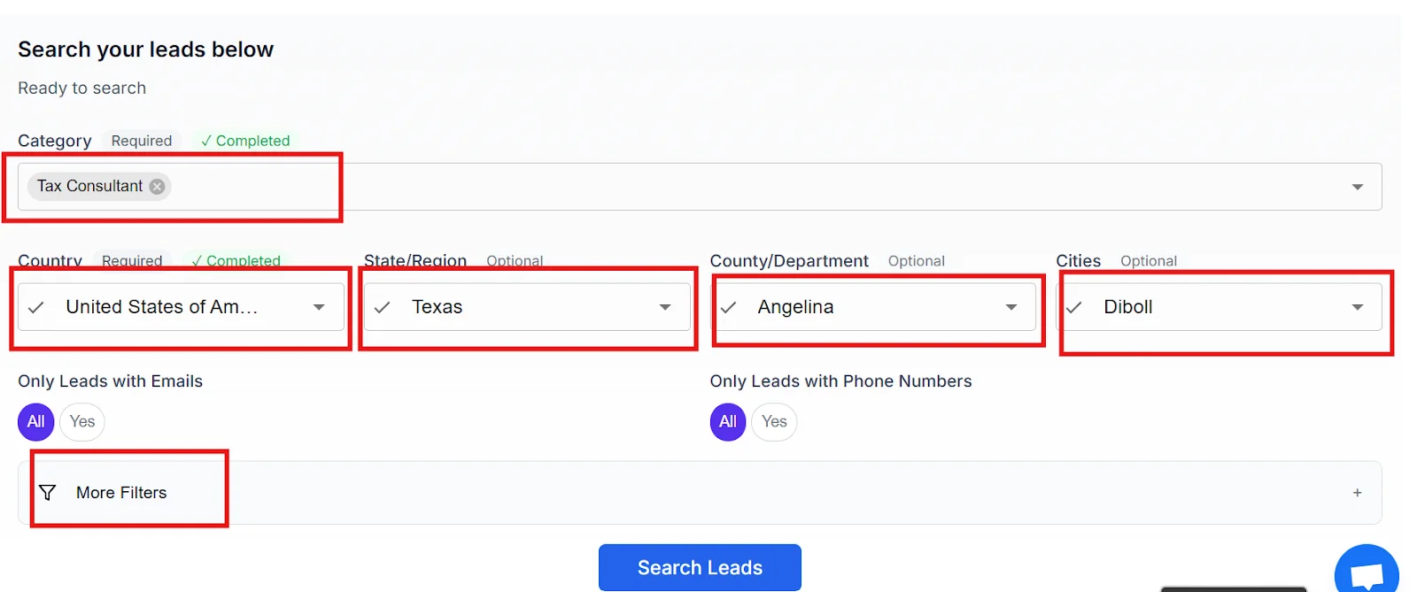The width and height of the screenshot is (1417, 592).
Task: Click the checkmark beside United States of America
Action: 36,307
